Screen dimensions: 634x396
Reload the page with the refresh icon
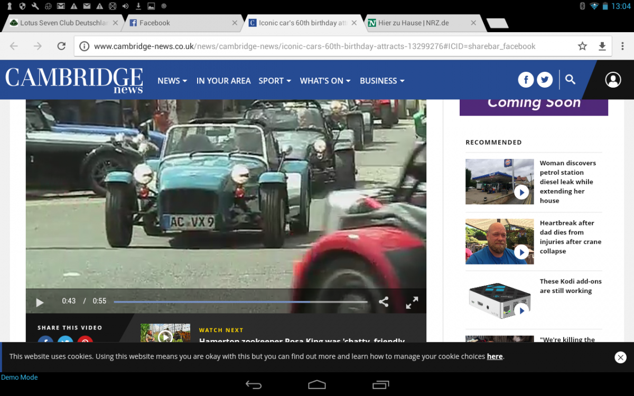pyautogui.click(x=61, y=46)
